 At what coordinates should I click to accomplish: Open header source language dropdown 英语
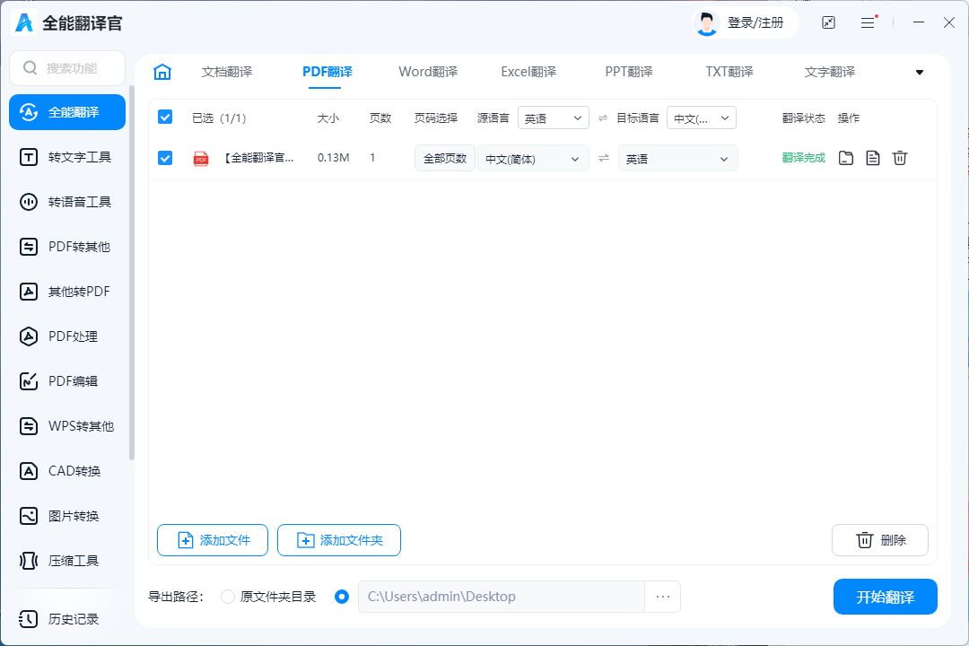click(x=553, y=118)
